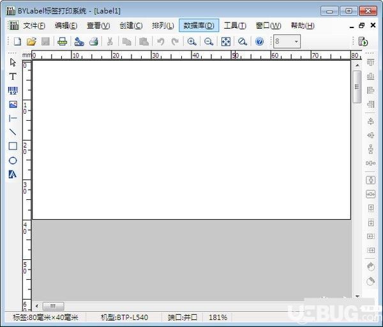Image resolution: width=383 pixels, height=327 pixels.
Task: Open the blue Help icon
Action: coord(259,42)
